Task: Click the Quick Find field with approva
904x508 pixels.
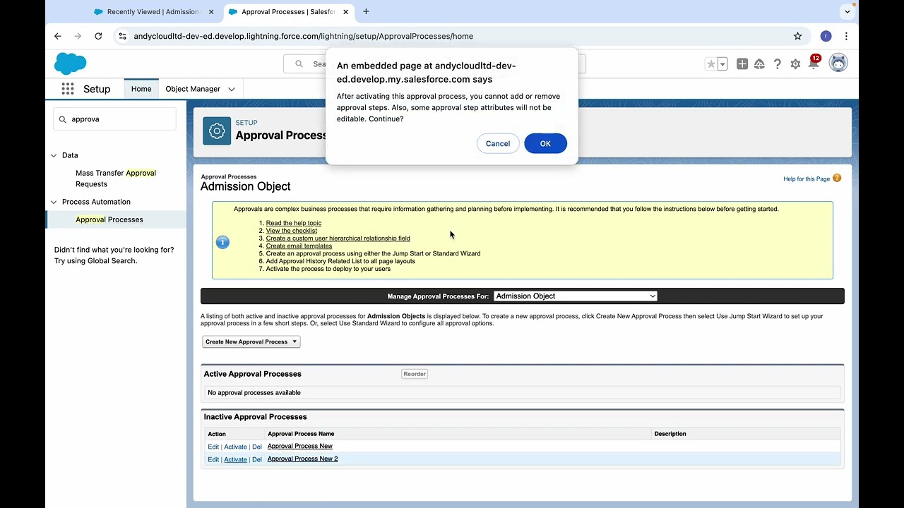Action: [x=115, y=119]
